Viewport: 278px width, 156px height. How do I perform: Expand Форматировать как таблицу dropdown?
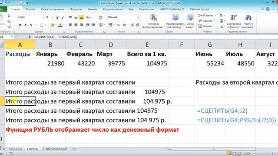tap(175, 22)
